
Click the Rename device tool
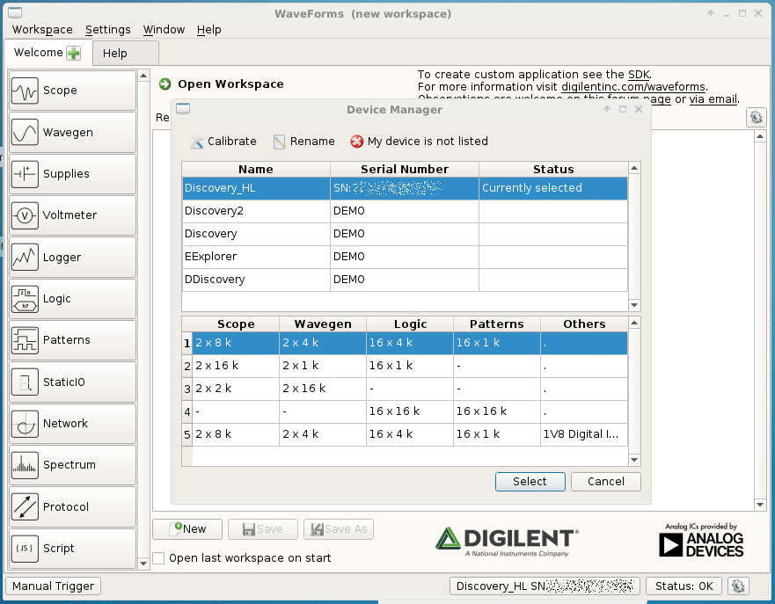[303, 142]
